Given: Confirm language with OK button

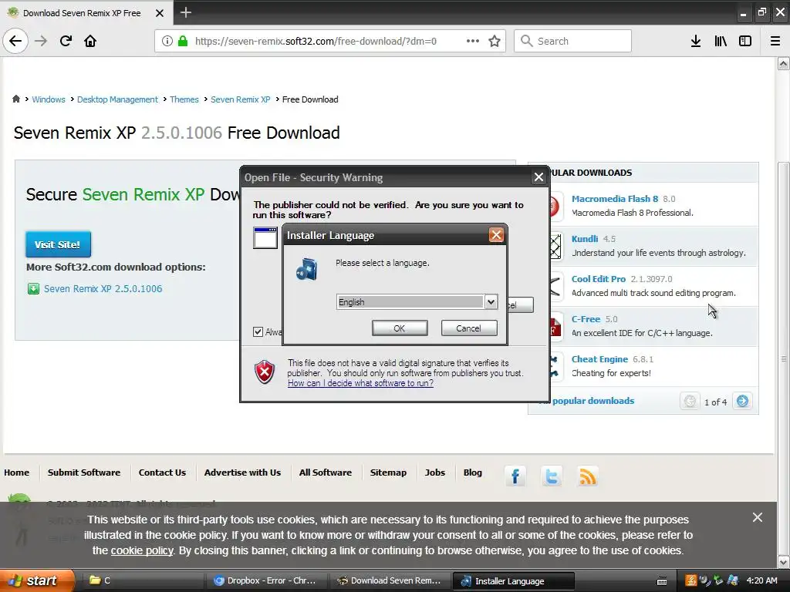Looking at the screenshot, I should tap(400, 328).
